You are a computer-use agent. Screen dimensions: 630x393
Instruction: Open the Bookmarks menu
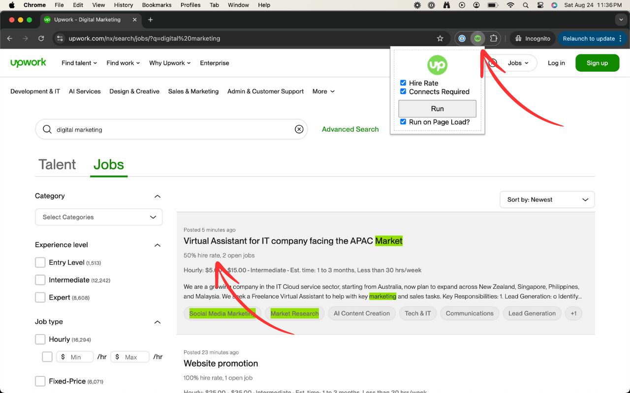tap(157, 5)
